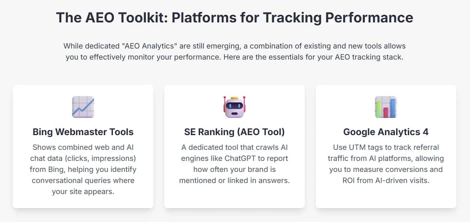Click the robot icon for SE Ranking
This screenshot has width=470, height=222.
coord(234,106)
